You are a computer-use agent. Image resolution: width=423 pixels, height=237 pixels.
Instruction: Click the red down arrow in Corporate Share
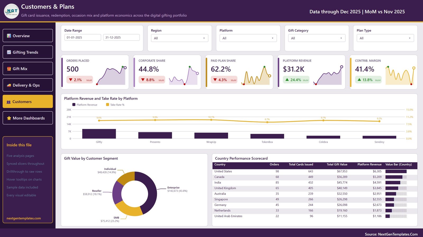coord(143,80)
